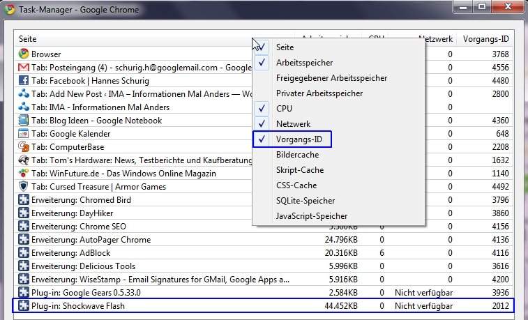The width and height of the screenshot is (528, 320).
Task: Click the puzzle icon for DayHiker
Action: 24,213
